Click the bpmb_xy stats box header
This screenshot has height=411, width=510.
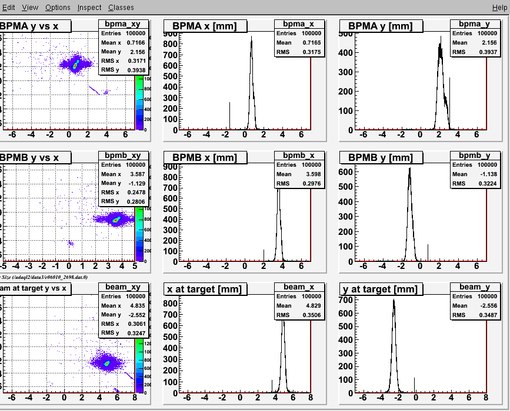tap(123, 155)
